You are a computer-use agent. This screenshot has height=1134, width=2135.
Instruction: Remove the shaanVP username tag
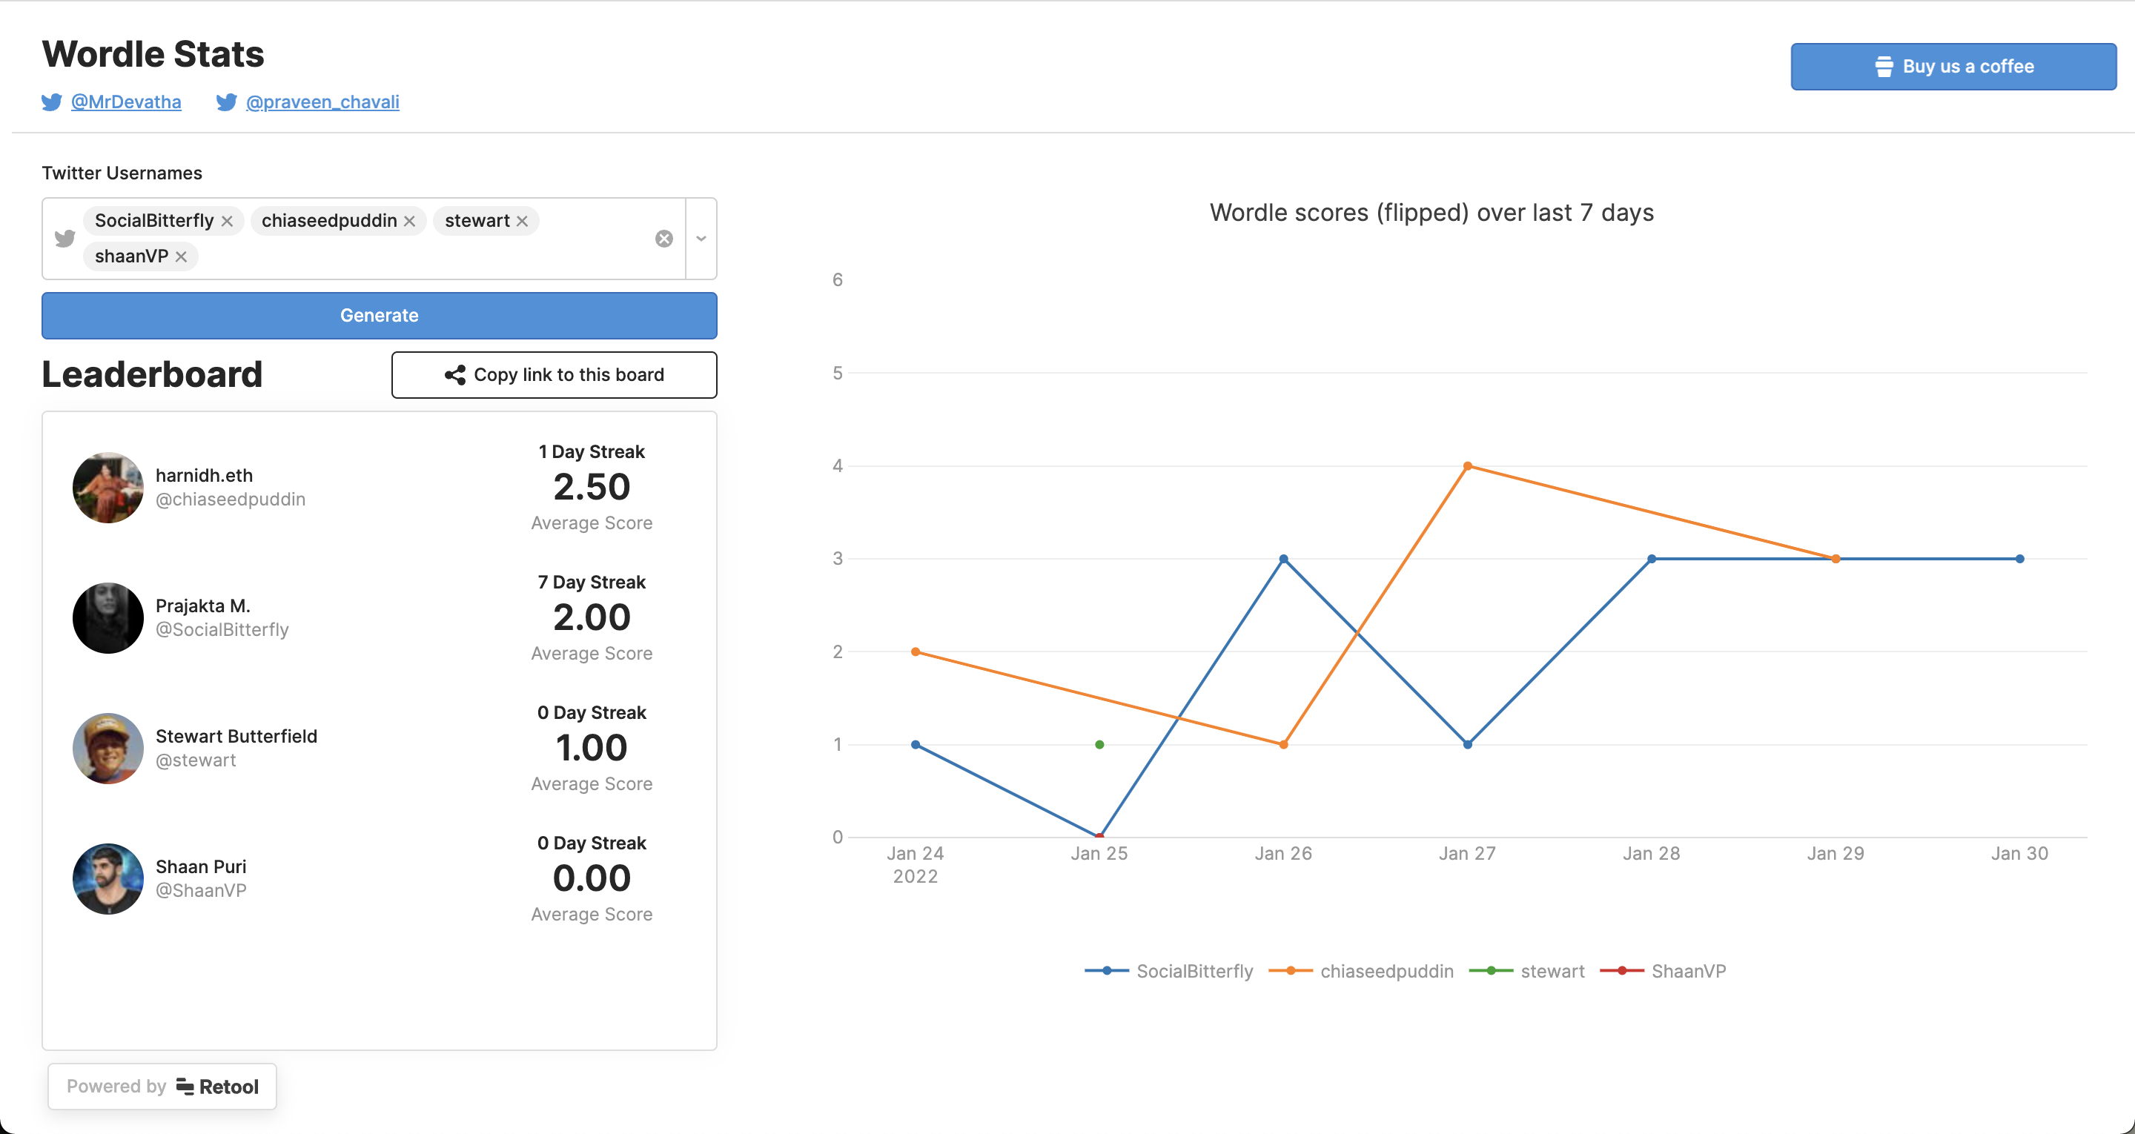point(181,256)
